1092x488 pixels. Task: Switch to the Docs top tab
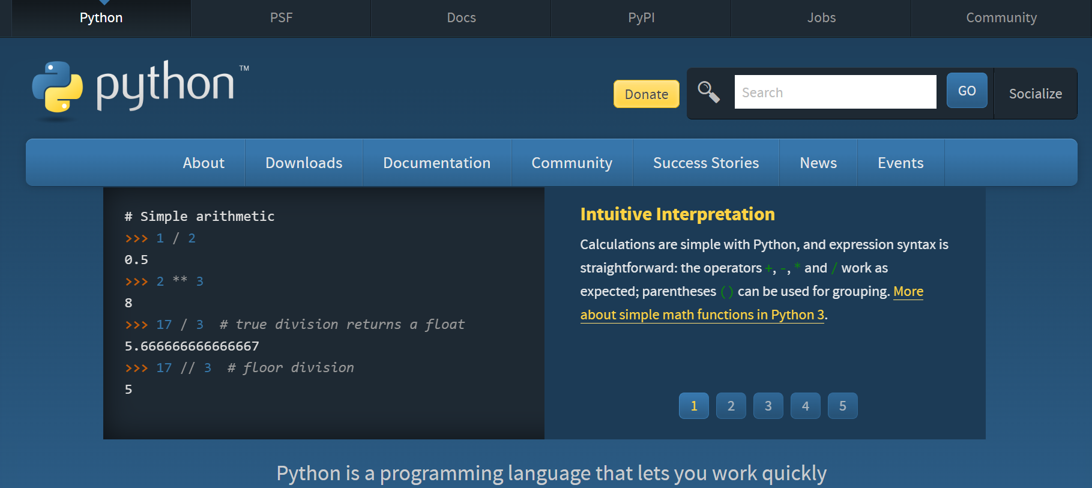point(461,18)
